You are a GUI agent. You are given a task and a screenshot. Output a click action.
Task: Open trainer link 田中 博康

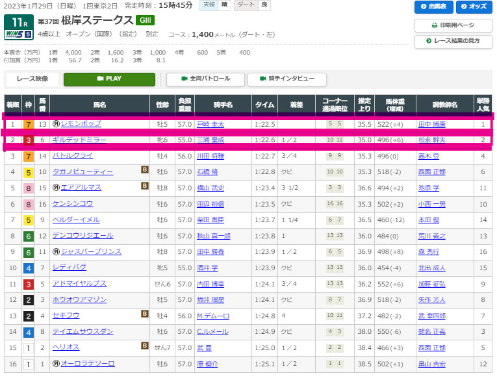pyautogui.click(x=433, y=124)
